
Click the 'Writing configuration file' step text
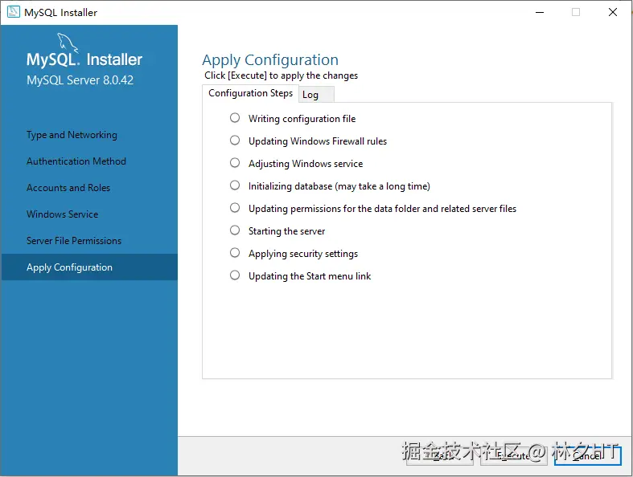coord(302,119)
